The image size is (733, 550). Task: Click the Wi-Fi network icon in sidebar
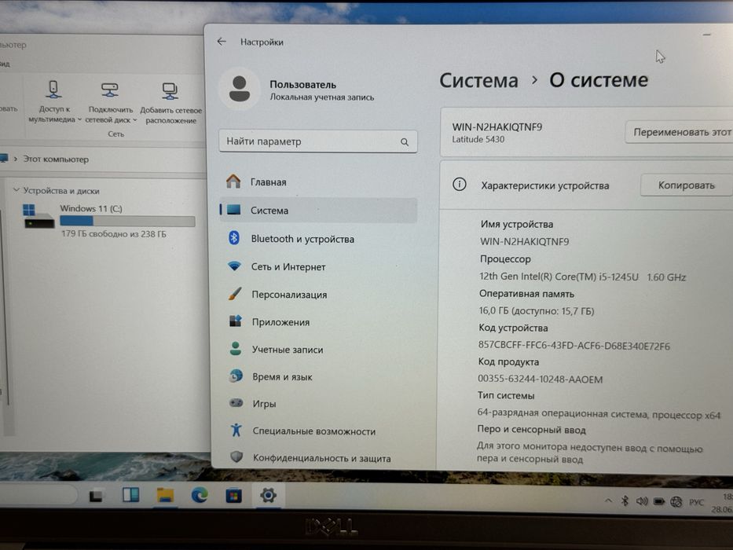tap(234, 266)
